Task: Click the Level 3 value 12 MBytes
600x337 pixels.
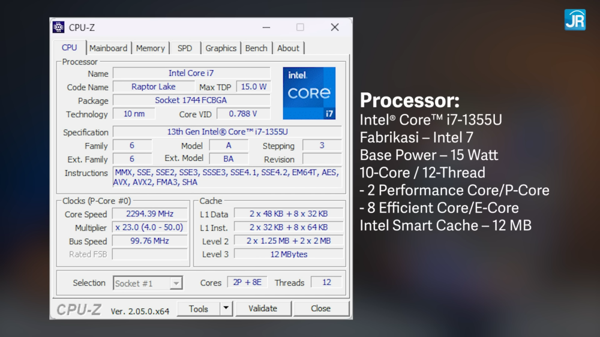Action: point(289,254)
